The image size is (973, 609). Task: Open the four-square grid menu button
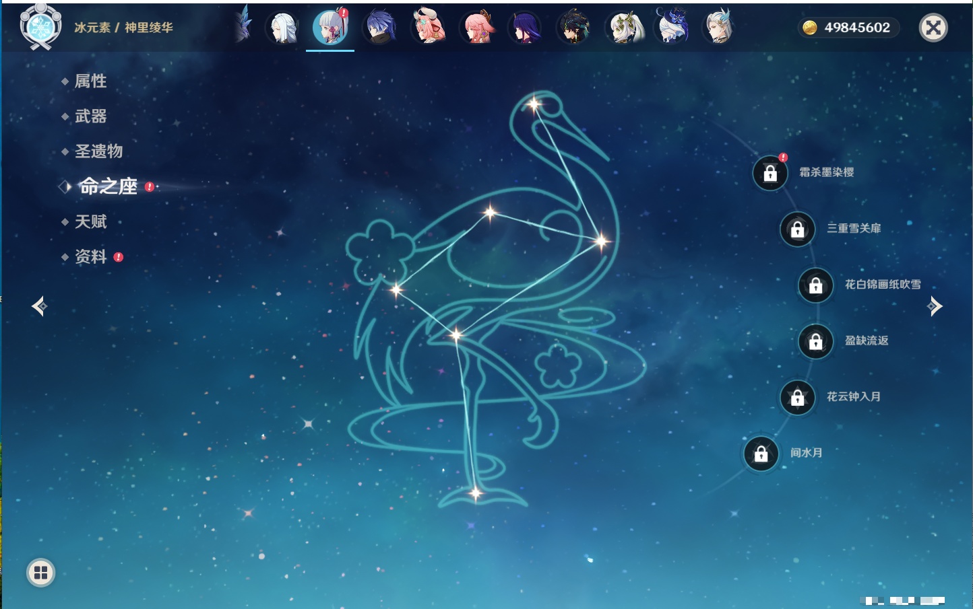40,573
